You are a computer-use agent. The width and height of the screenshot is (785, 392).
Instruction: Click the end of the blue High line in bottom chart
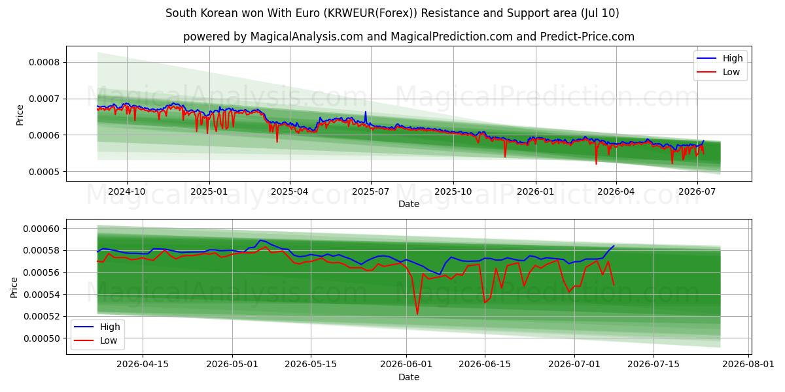pos(614,246)
